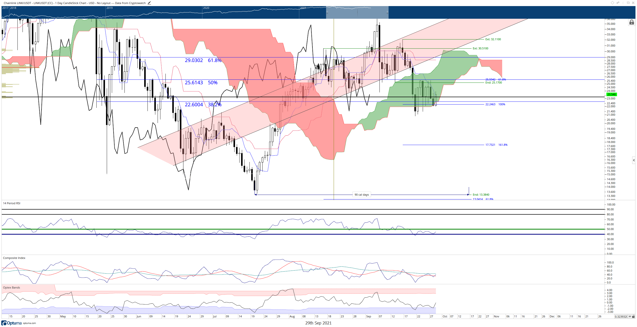
Task: Click the 'Optex Bands' panel label
Action: tap(11, 288)
